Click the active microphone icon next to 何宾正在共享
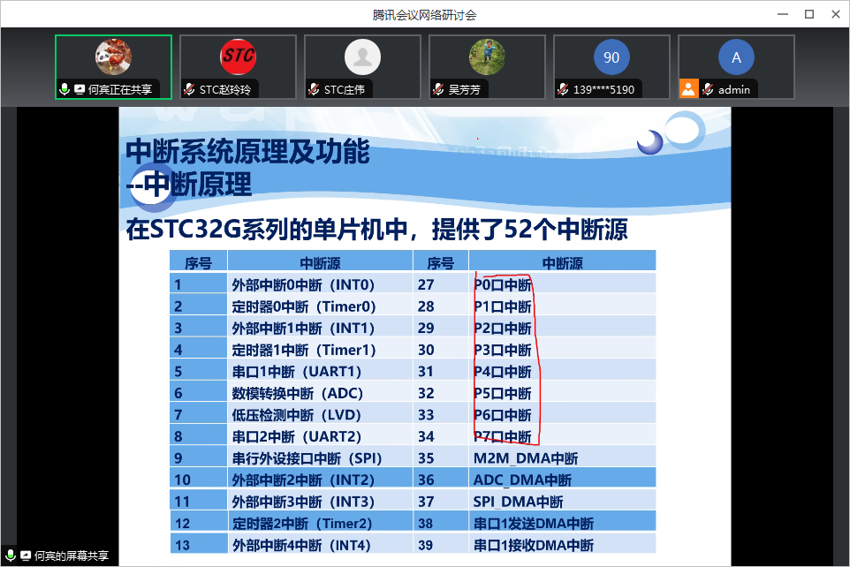Image resolution: width=850 pixels, height=567 pixels. (65, 89)
